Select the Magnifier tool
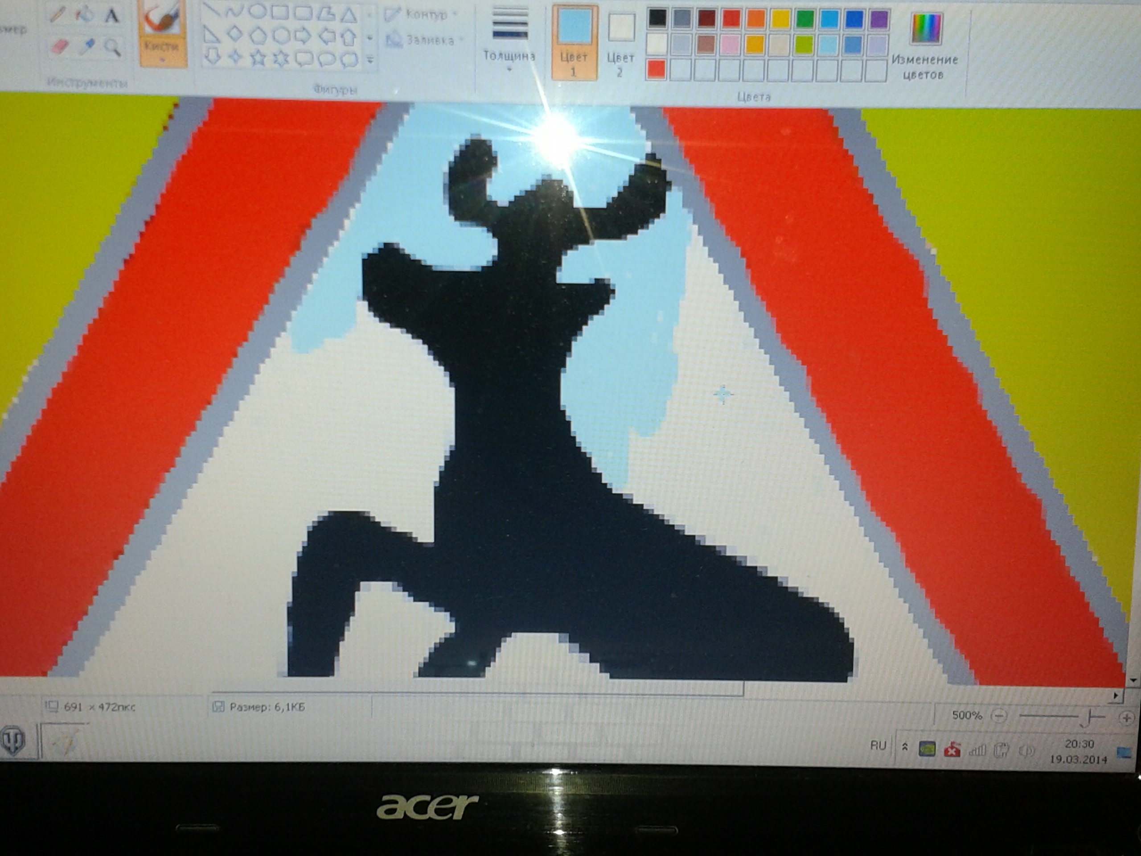This screenshot has width=1141, height=856. (x=112, y=47)
